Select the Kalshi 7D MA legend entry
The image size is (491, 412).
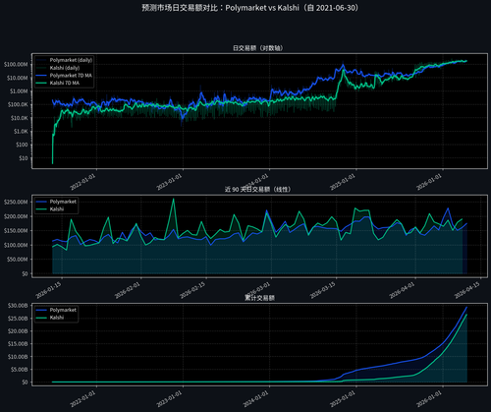pos(65,83)
